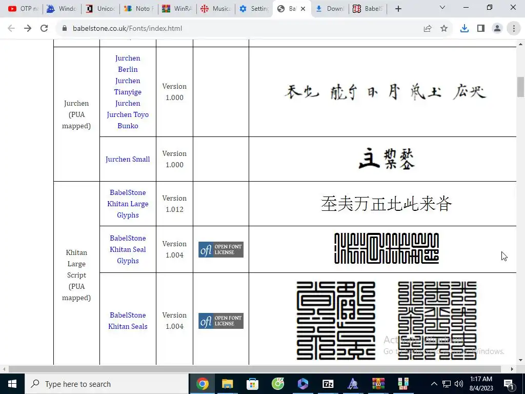The height and width of the screenshot is (394, 525).
Task: Click the Jurchen Small sample image
Action: (x=387, y=159)
